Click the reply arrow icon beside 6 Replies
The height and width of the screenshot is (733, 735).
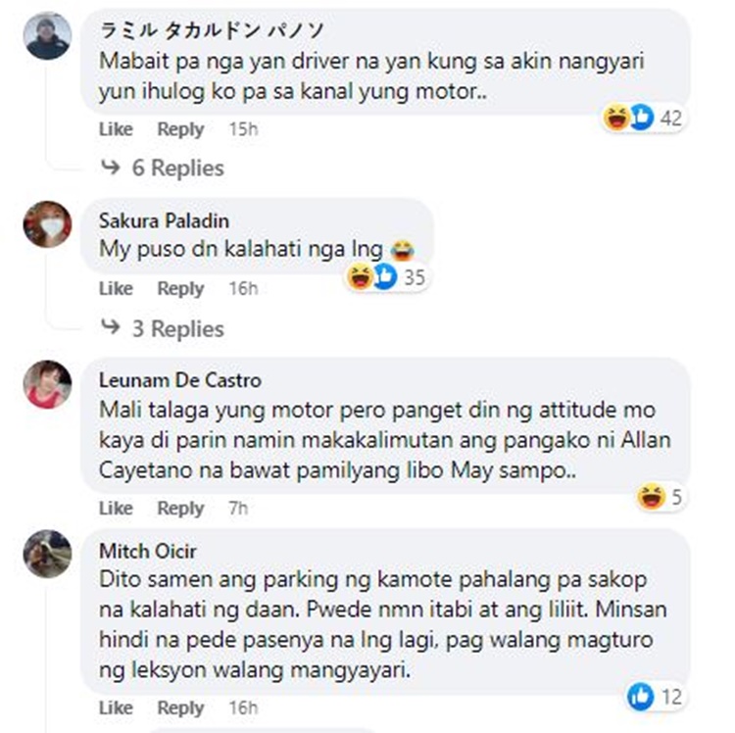pos(111,167)
